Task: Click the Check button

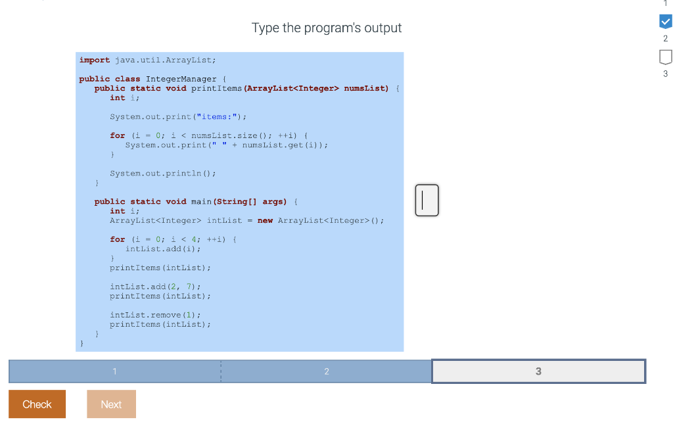Action: 37,404
